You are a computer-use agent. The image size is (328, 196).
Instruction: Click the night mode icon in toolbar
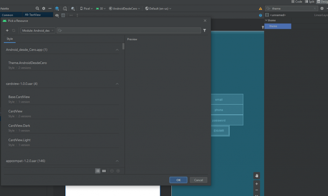[73, 8]
